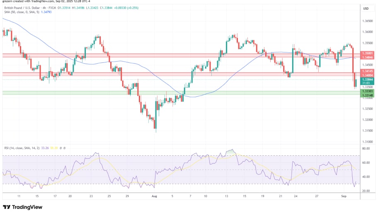Click the RSI (14, close, SMA, 14, 2) legend

coord(22,148)
